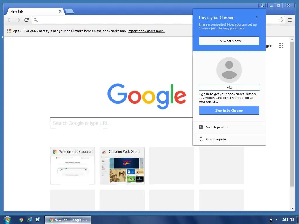Choose Switch person in profile menu

[229, 127]
